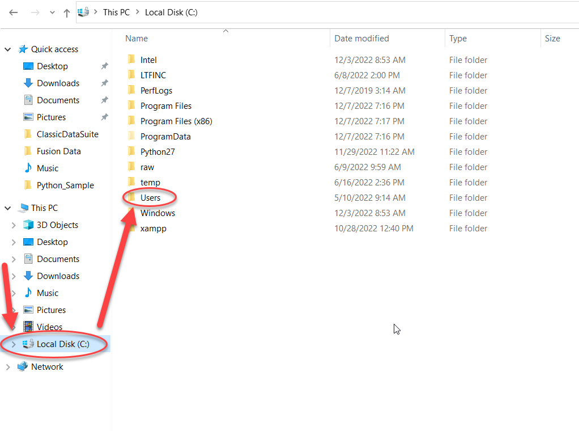Select Pictures label under This PC
The height and width of the screenshot is (431, 579).
(x=52, y=310)
